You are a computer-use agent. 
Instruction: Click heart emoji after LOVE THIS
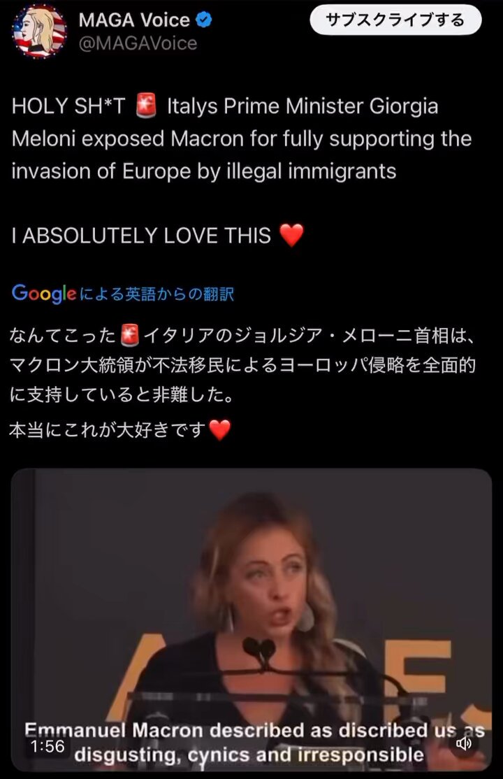pos(291,235)
